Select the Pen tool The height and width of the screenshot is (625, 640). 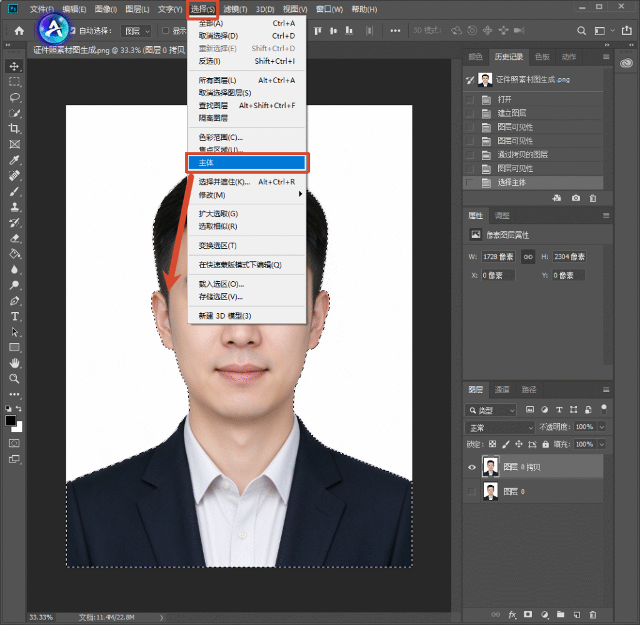point(14,301)
